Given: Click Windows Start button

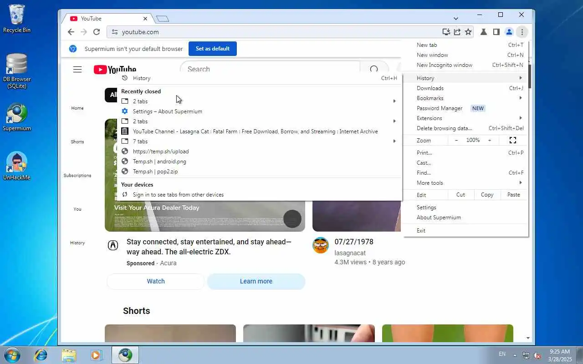Looking at the screenshot, I should click(x=11, y=355).
